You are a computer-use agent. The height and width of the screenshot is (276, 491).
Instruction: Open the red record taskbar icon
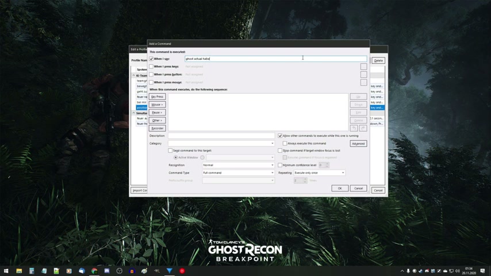pos(182,271)
